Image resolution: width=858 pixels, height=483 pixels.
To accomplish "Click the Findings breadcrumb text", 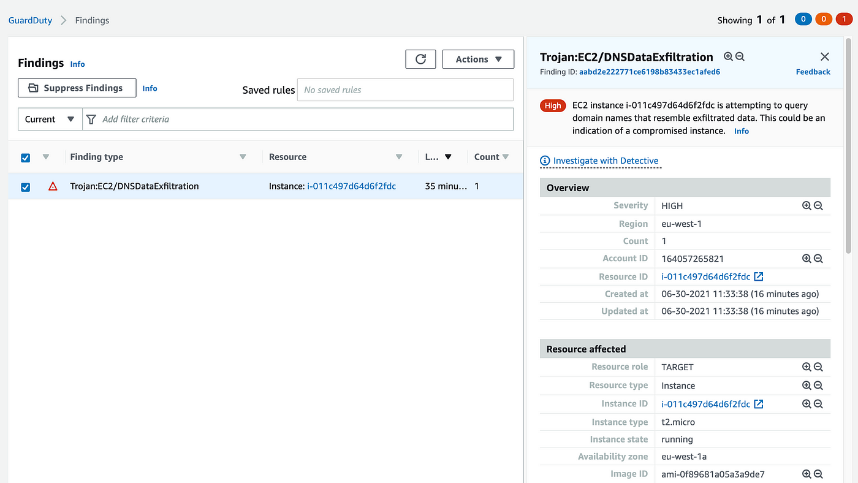I will click(x=92, y=20).
